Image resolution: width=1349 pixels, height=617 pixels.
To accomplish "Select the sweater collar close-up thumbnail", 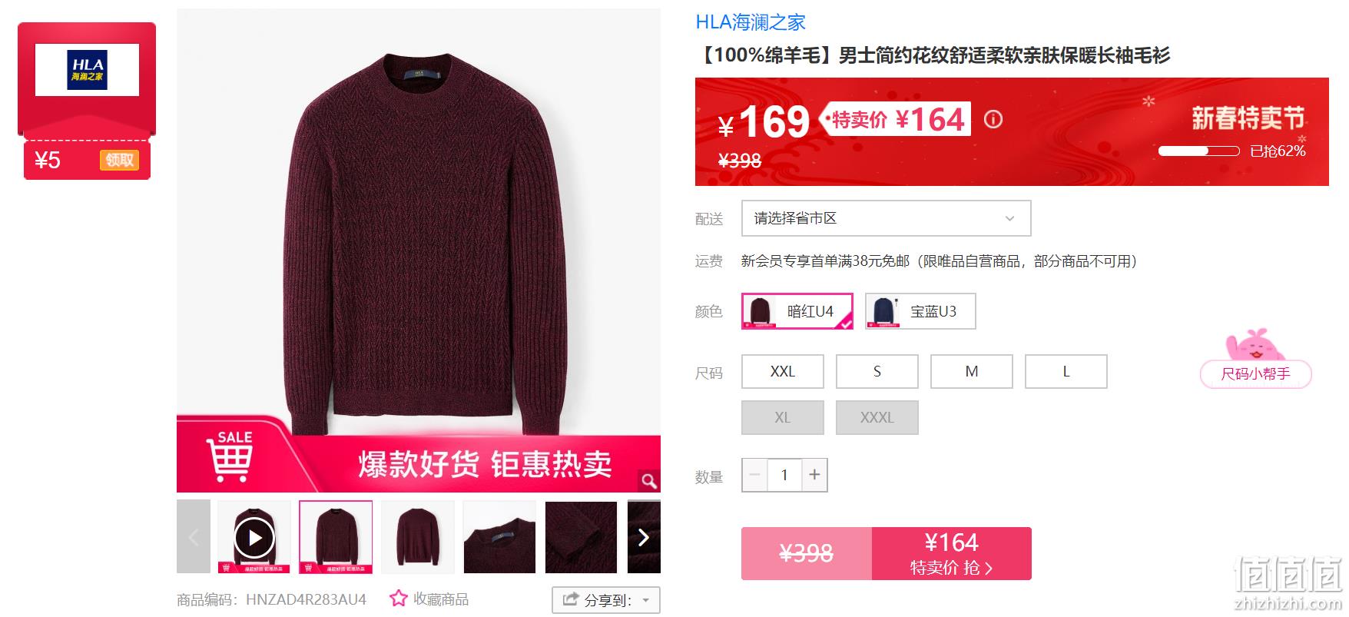I will (499, 537).
